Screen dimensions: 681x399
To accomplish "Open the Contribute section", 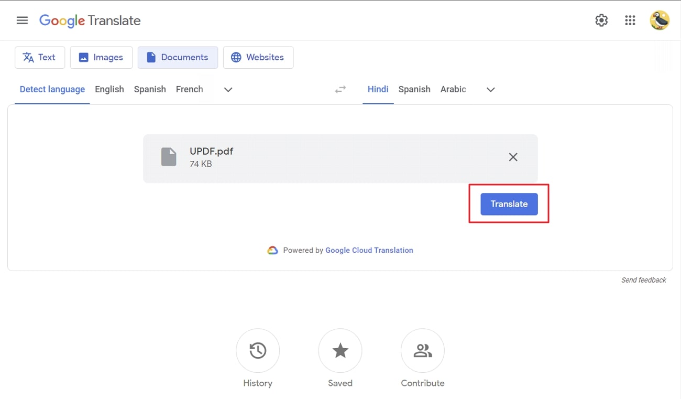I will click(x=422, y=350).
